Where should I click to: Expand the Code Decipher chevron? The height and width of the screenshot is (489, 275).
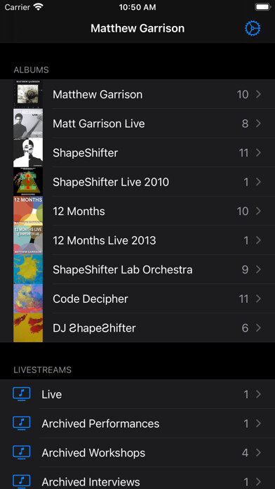pos(258,299)
